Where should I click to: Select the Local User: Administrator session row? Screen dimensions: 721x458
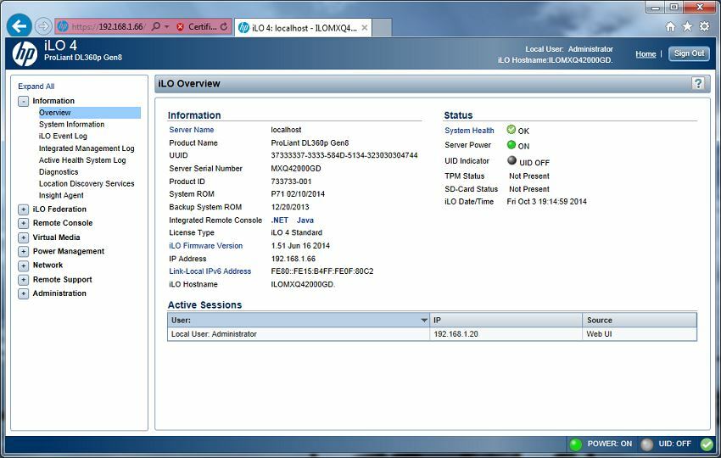pos(433,334)
